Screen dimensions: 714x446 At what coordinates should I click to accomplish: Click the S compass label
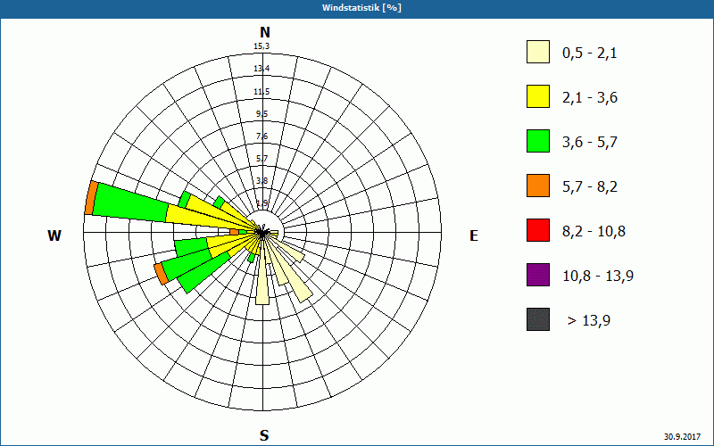[x=264, y=435]
